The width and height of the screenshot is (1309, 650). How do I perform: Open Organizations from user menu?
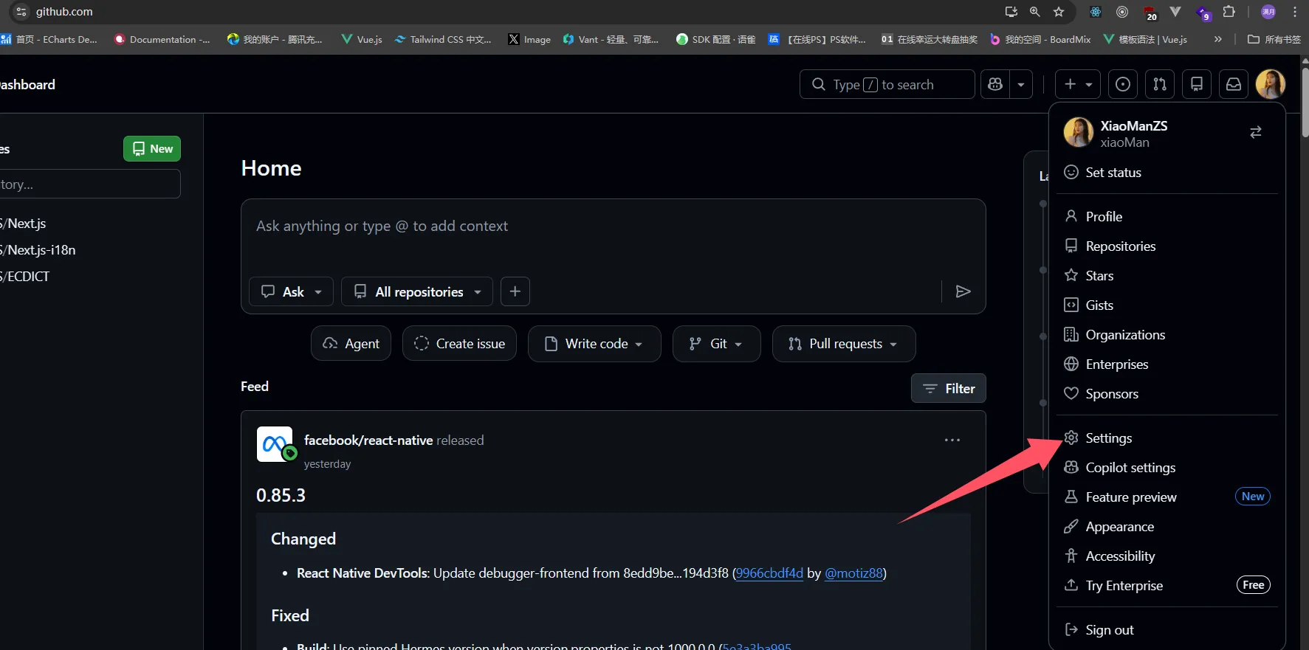(1167, 335)
